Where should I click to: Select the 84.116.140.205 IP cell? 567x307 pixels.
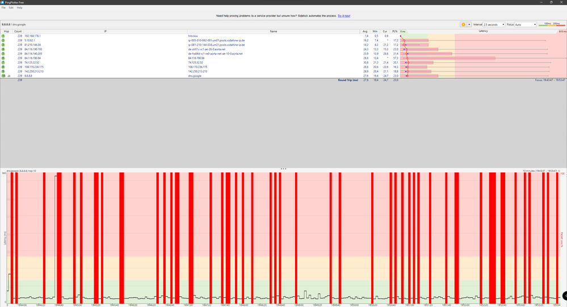pyautogui.click(x=33, y=53)
